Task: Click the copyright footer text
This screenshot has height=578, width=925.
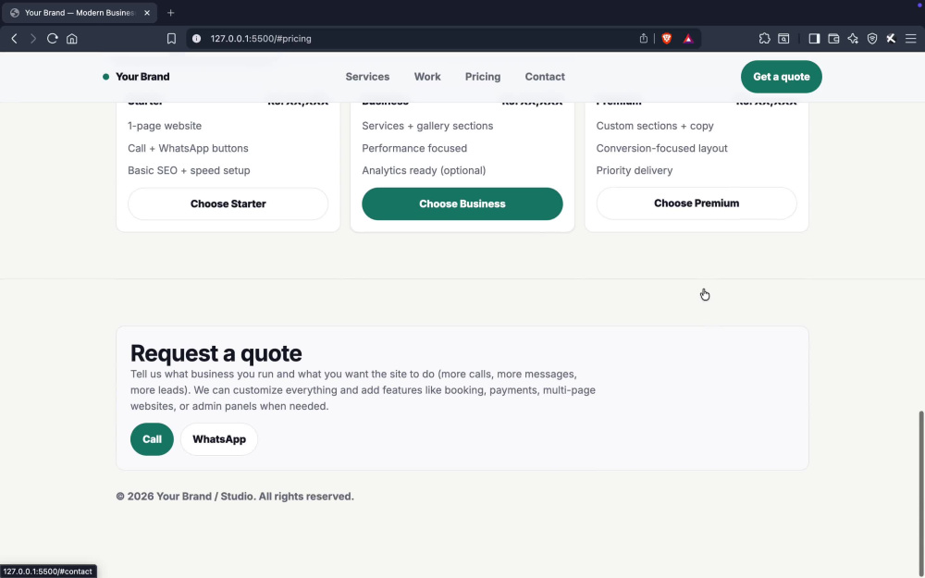Action: (x=235, y=496)
